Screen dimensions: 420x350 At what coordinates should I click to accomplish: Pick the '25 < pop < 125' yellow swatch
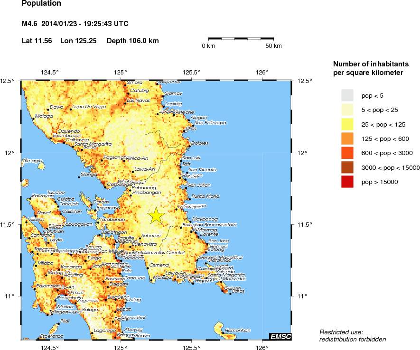tap(348, 124)
